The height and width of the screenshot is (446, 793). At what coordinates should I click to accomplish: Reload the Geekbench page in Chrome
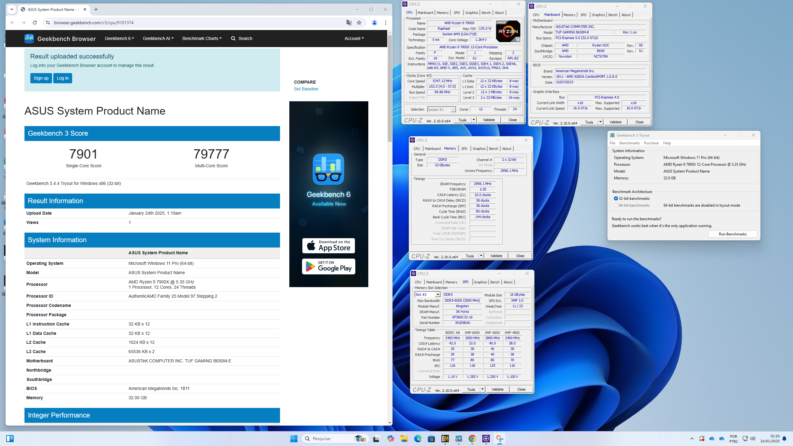pyautogui.click(x=35, y=23)
